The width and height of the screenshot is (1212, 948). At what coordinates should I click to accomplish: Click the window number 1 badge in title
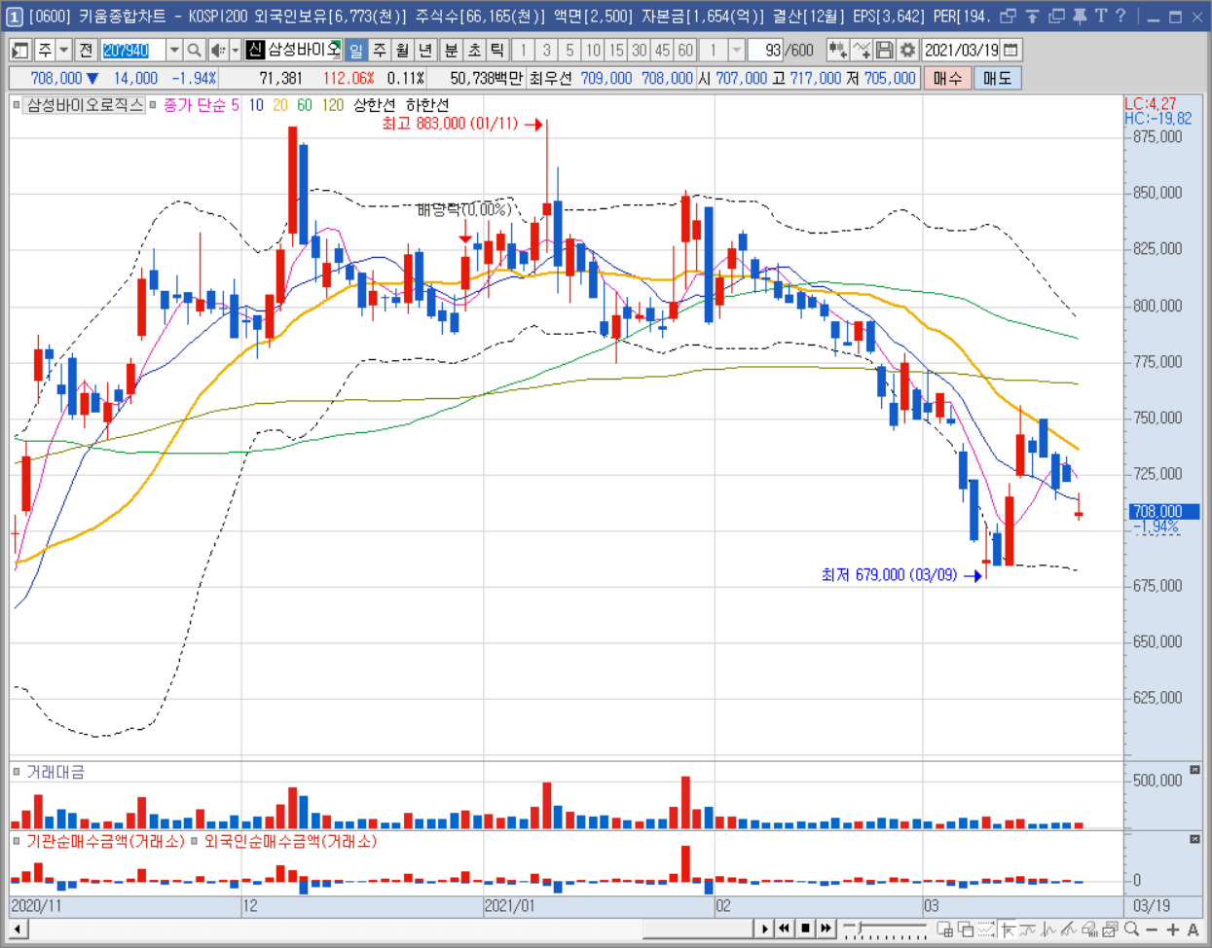[x=15, y=17]
